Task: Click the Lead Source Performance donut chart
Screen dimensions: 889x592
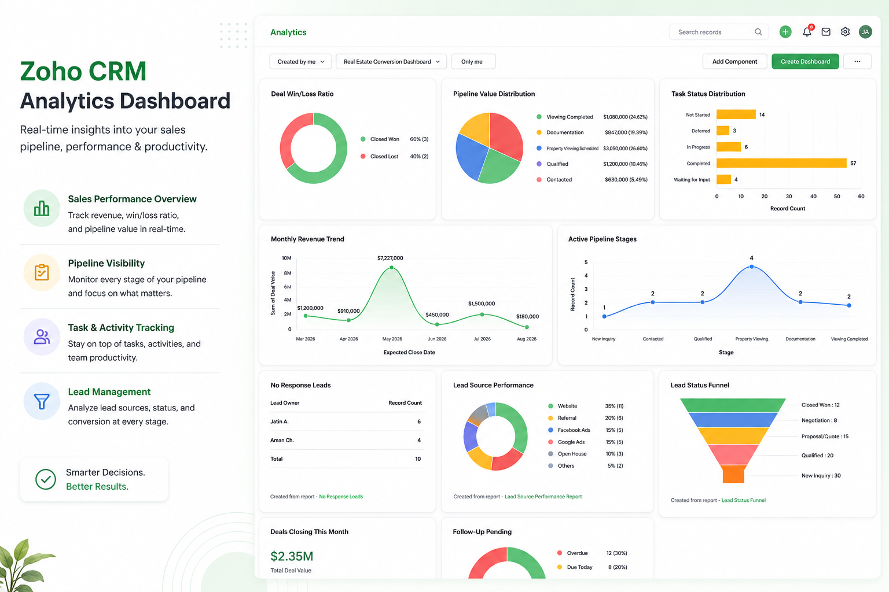Action: coord(495,436)
